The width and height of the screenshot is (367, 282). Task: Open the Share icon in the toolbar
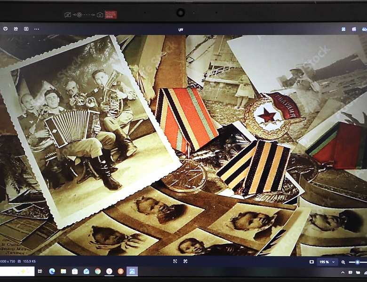pyautogui.click(x=16, y=29)
